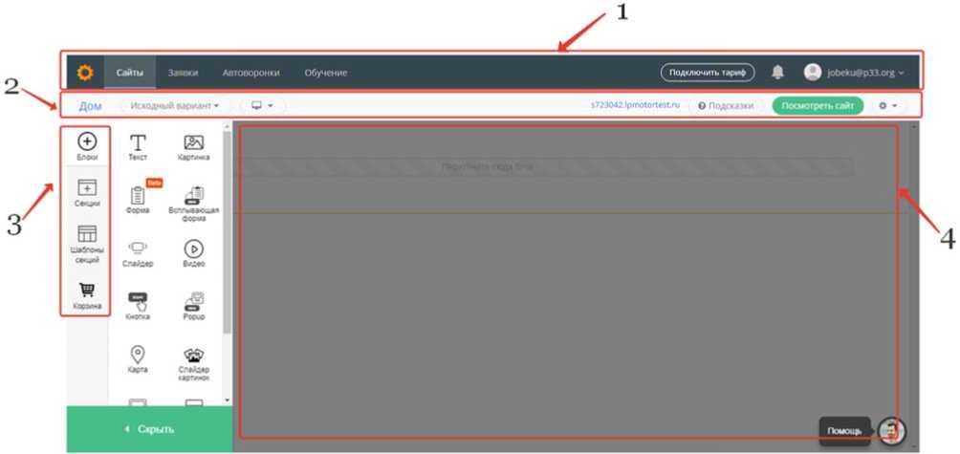The image size is (960, 454).
Task: Choose the Карта map block
Action: point(138,359)
